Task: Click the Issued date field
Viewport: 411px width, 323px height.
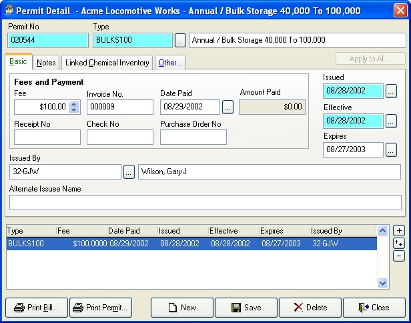Action: (x=353, y=91)
